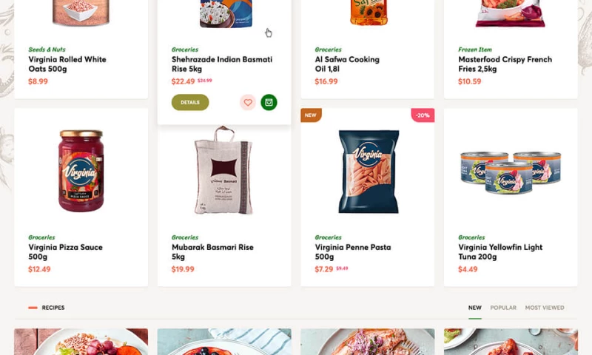Open Mubarak Basmari Rise 5kg title link
The image size is (592, 355).
[212, 252]
